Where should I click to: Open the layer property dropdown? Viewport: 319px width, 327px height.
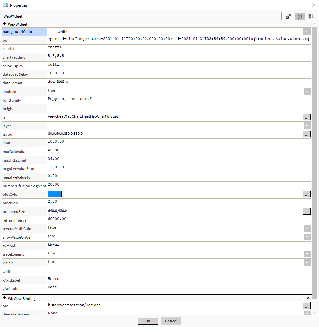[x=307, y=125]
